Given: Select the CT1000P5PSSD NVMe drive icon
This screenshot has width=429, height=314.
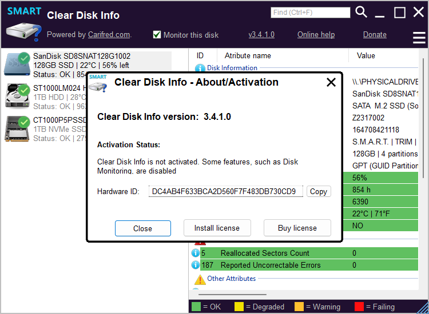Looking at the screenshot, I should [x=17, y=128].
